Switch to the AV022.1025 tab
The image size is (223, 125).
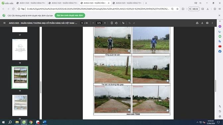(x=63, y=3)
